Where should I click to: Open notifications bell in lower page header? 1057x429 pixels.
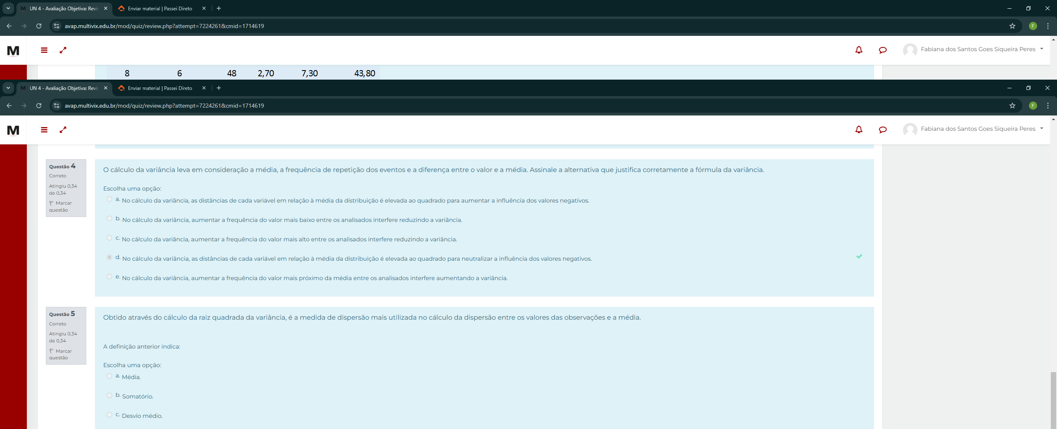[x=859, y=130]
